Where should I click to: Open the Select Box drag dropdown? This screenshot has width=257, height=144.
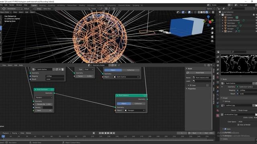[48, 9]
